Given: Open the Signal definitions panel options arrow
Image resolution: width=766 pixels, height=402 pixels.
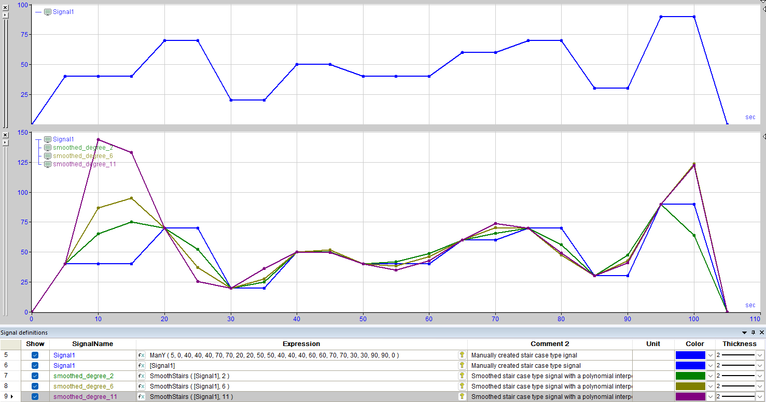Looking at the screenshot, I should pos(745,333).
